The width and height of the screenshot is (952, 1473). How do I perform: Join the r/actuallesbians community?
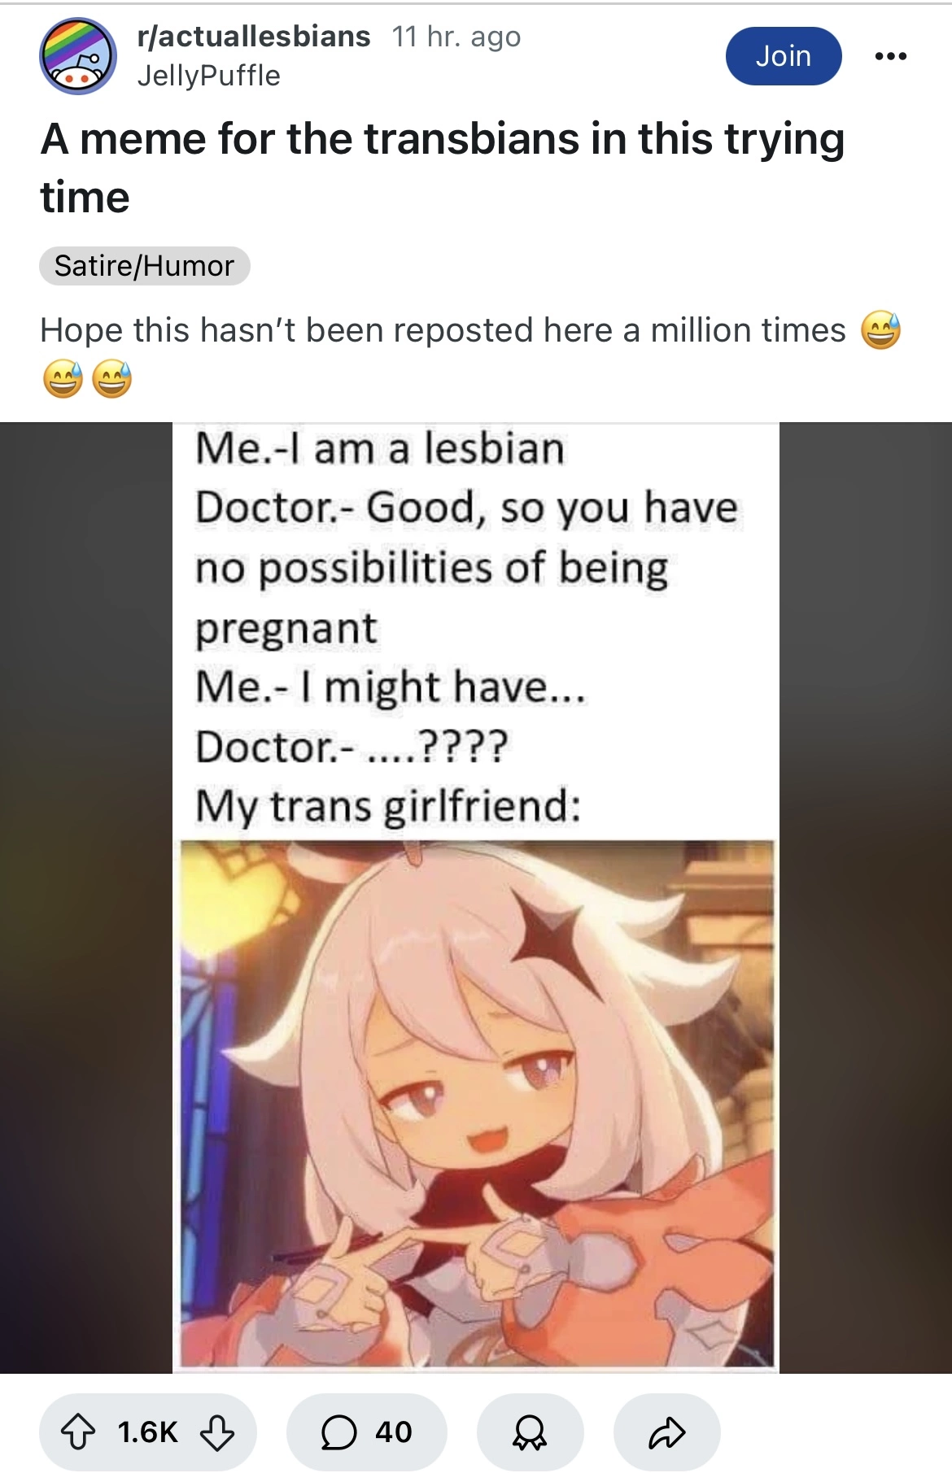784,56
